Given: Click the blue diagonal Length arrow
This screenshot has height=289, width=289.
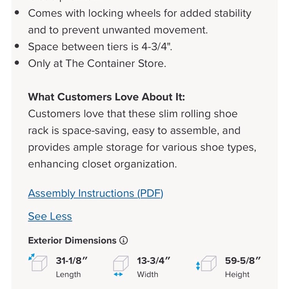Looking at the screenshot, I should pos(31,257).
